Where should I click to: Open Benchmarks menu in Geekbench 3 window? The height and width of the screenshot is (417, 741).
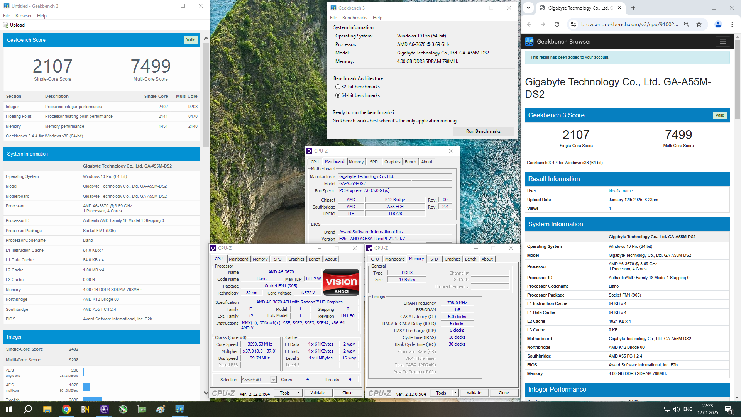coord(355,18)
